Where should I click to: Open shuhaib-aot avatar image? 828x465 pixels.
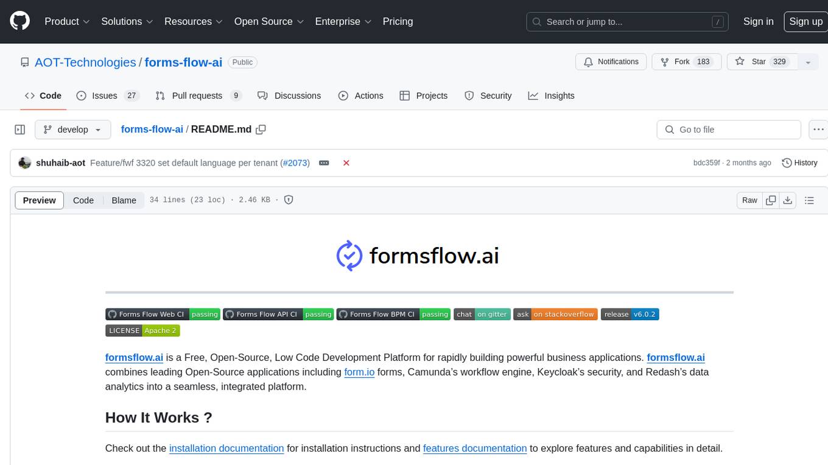pos(25,163)
